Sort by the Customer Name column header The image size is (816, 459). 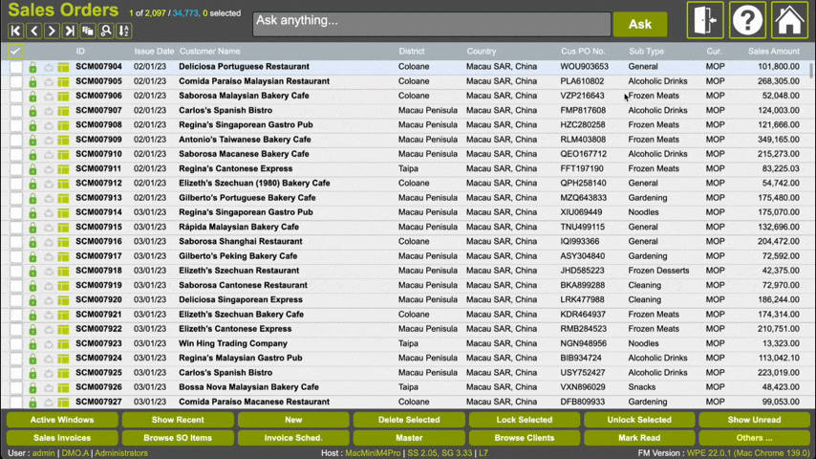pyautogui.click(x=210, y=52)
